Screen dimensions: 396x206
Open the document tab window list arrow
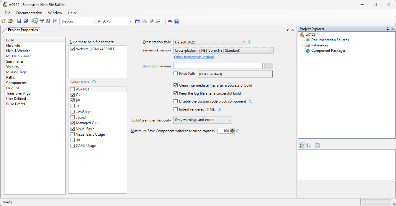[288, 30]
